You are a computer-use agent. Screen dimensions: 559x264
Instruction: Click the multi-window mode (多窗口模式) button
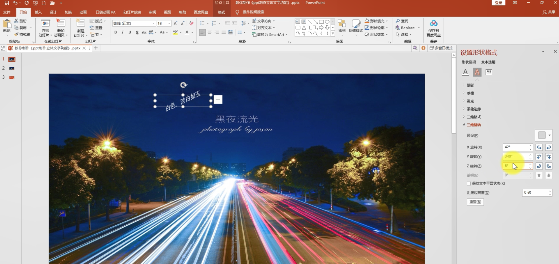441,48
